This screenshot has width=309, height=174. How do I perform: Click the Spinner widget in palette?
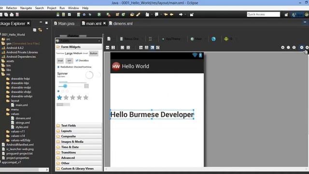point(62,74)
